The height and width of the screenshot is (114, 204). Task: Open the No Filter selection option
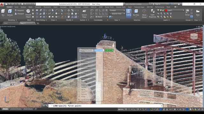pos(136,13)
